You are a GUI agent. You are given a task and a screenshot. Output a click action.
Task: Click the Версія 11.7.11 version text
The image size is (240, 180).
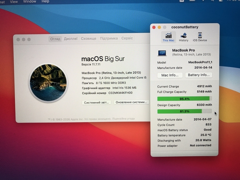91,64
